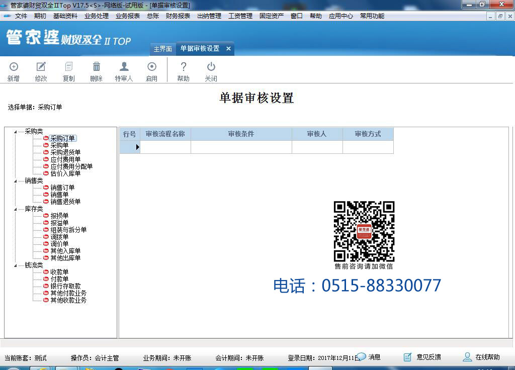Collapse the 钱流类 tree node
The height and width of the screenshot is (370, 515).
(16, 265)
